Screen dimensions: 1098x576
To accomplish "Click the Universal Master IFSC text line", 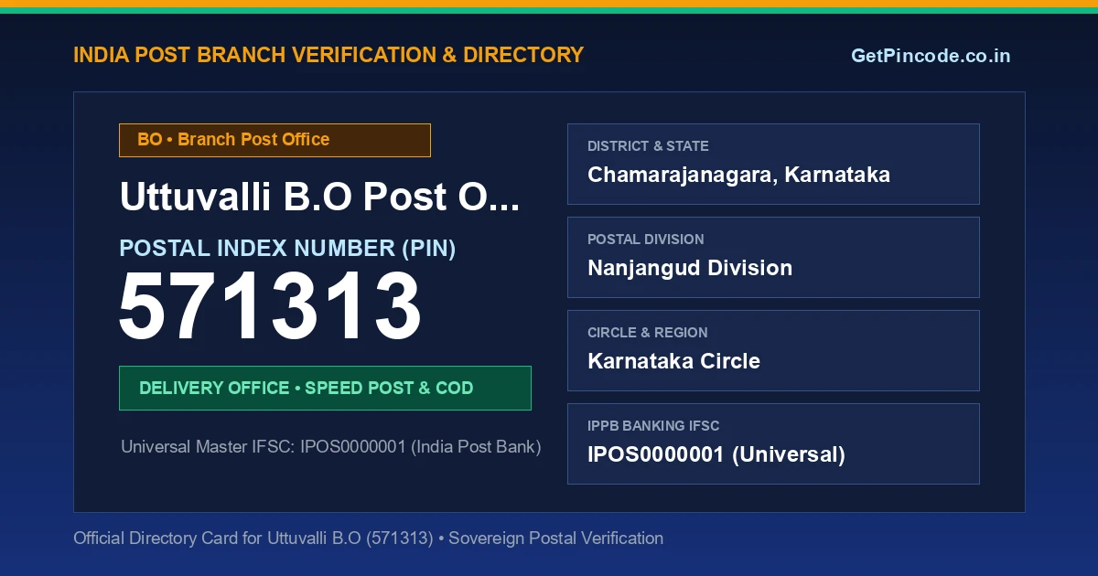I will point(331,447).
